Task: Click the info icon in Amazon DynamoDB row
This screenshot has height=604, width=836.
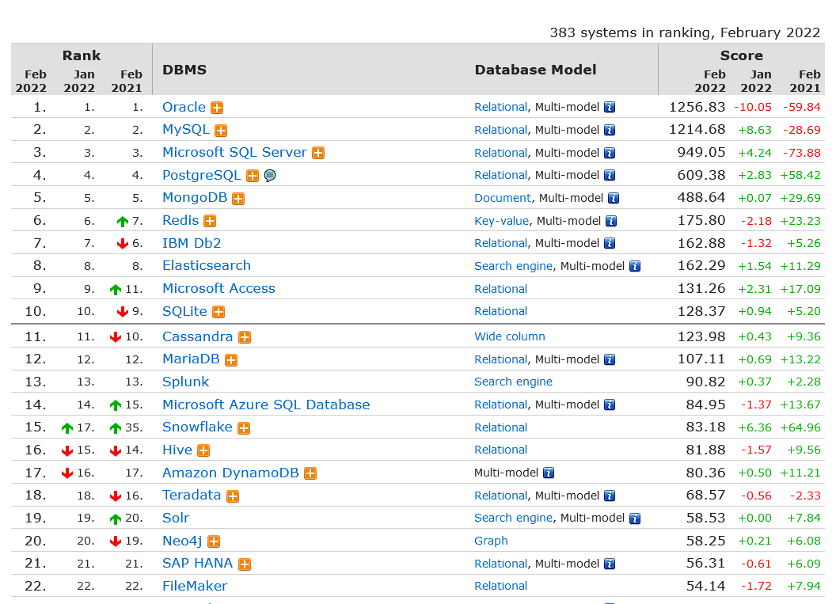Action: (x=549, y=473)
